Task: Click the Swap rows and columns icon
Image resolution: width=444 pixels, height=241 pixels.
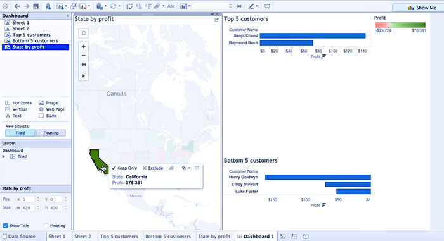Action: click(x=129, y=6)
